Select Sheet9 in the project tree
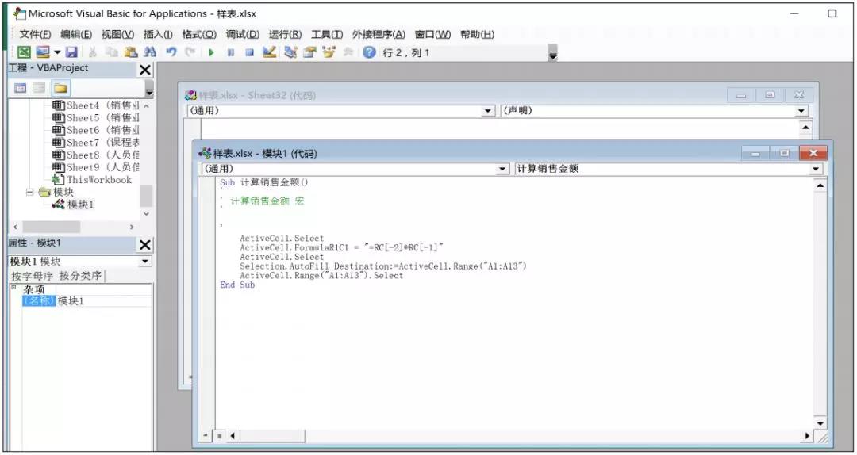Viewport: 857px width, 455px height. tap(96, 168)
